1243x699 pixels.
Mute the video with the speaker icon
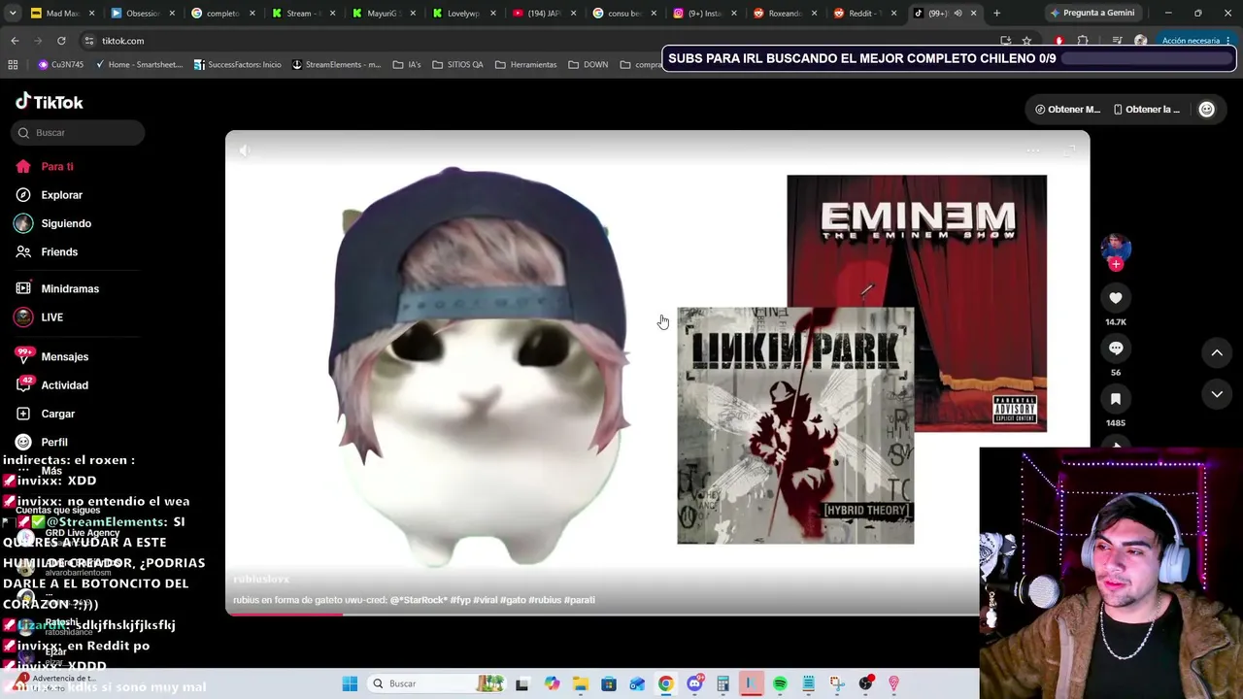[x=245, y=150]
